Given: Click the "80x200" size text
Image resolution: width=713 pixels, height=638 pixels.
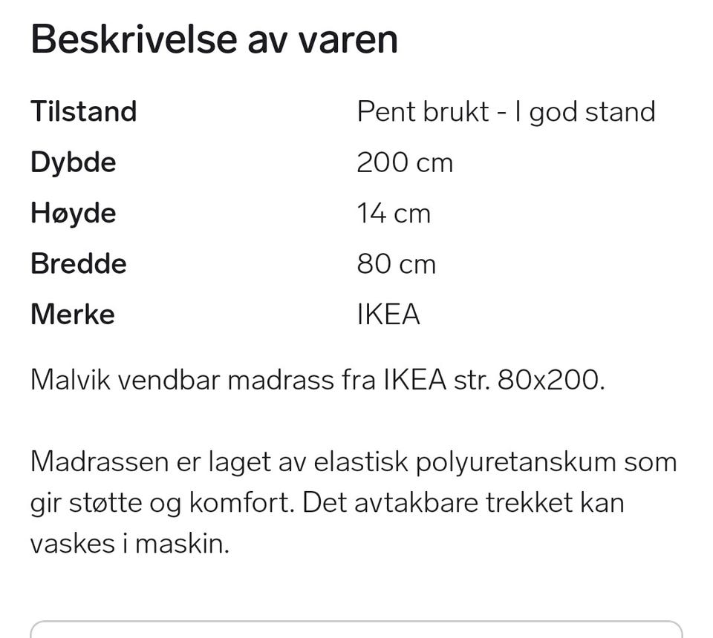Looking at the screenshot, I should click(x=550, y=381).
